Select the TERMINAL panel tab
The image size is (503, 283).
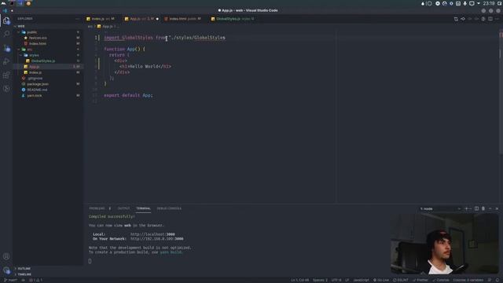click(x=143, y=208)
